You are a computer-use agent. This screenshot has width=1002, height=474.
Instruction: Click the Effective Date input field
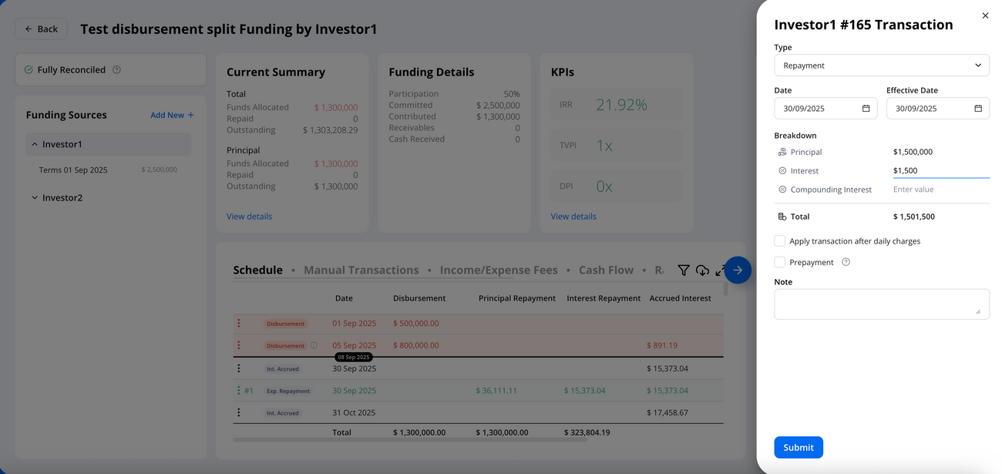pos(937,109)
